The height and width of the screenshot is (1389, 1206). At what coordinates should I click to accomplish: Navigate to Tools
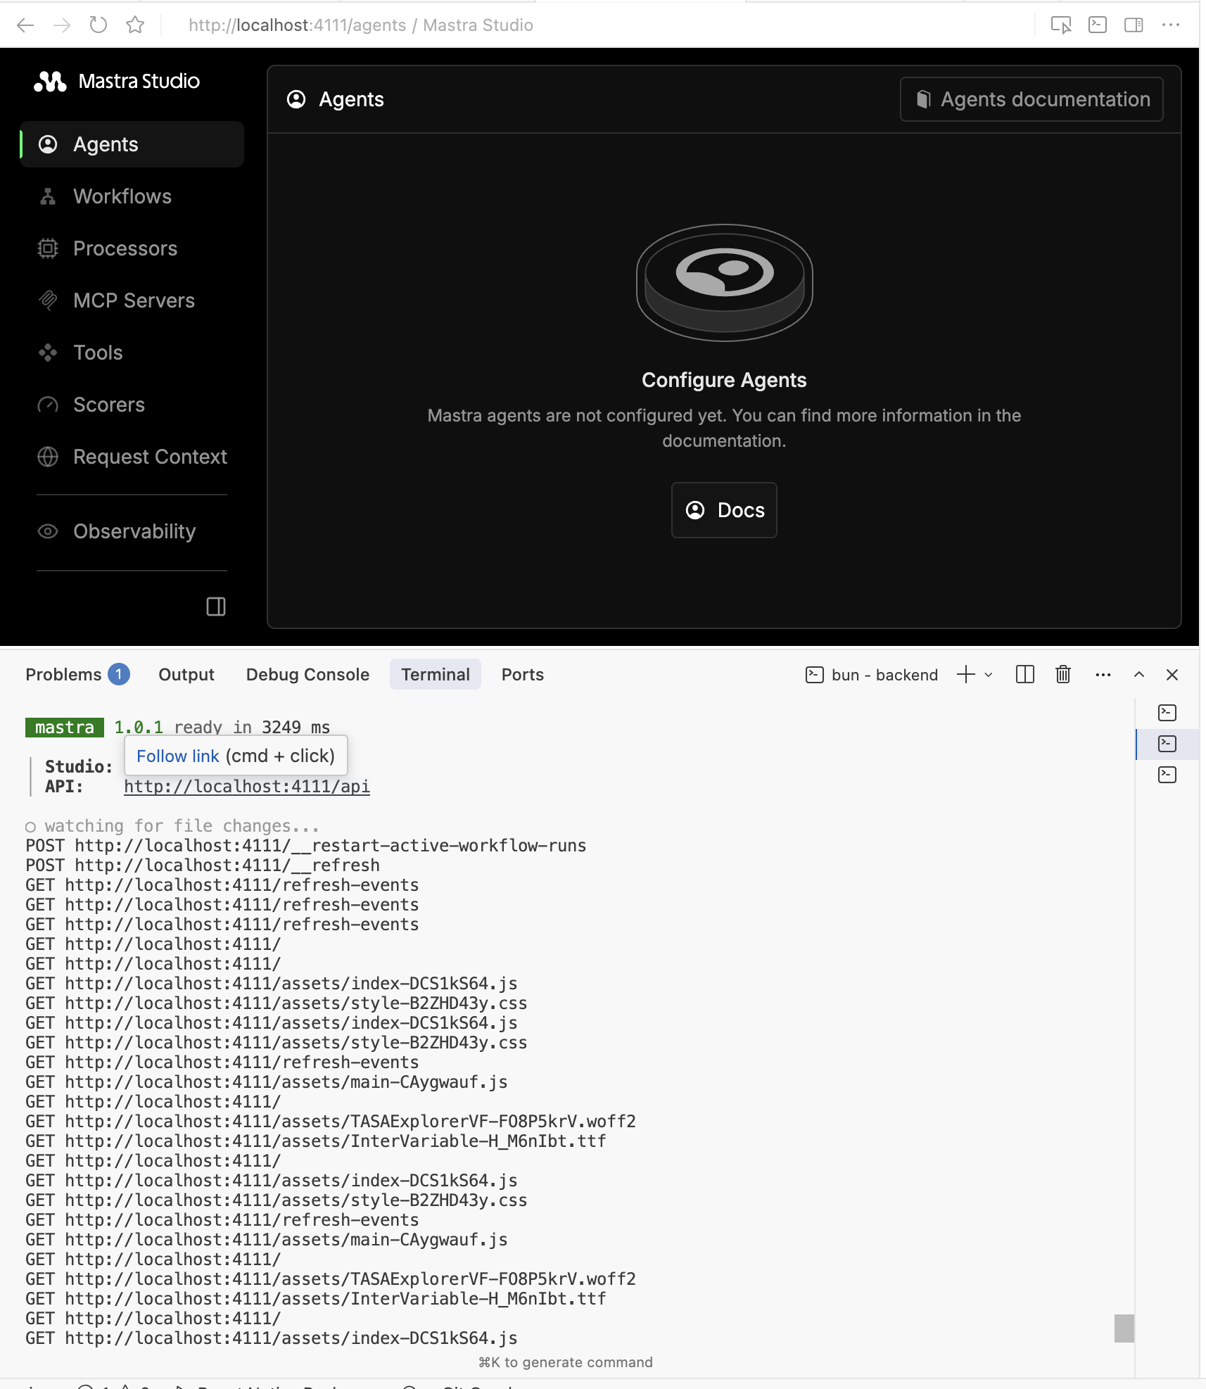pos(132,353)
